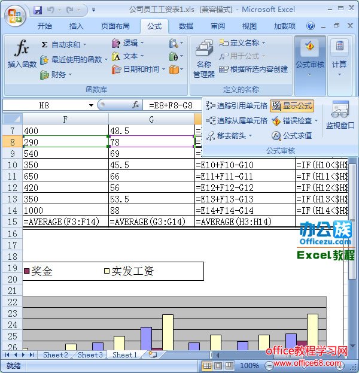Switch to Page Layout view in status bar

coord(218,365)
